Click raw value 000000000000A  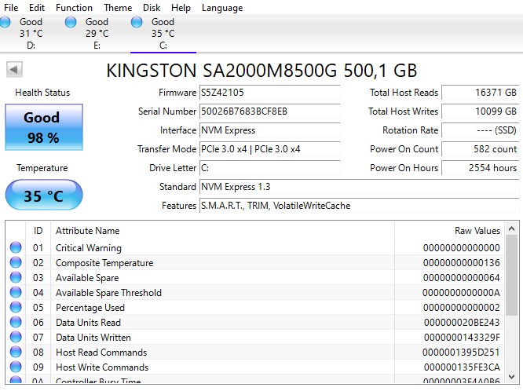pyautogui.click(x=461, y=293)
